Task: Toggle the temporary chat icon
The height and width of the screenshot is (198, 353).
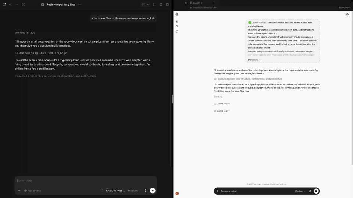Action: (x=347, y=14)
